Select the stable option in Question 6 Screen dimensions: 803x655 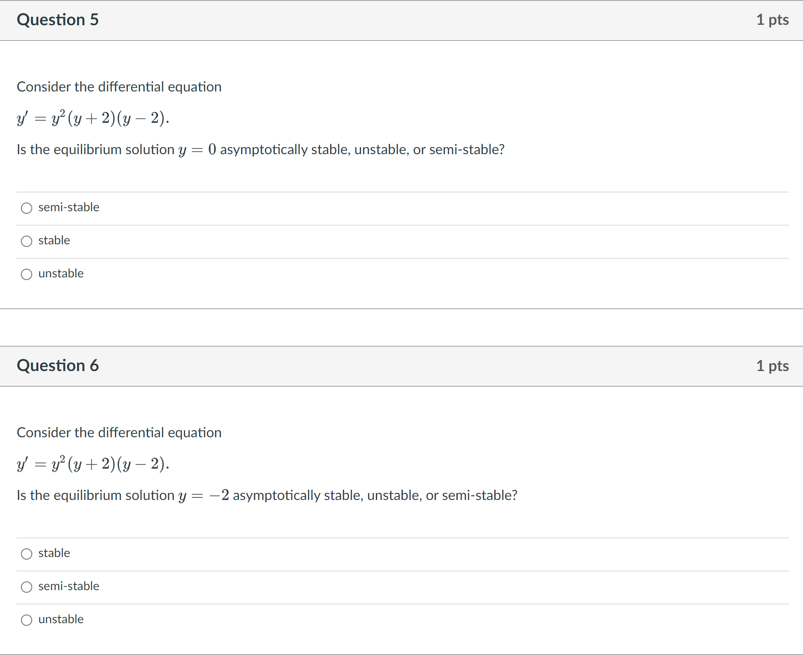(x=27, y=554)
